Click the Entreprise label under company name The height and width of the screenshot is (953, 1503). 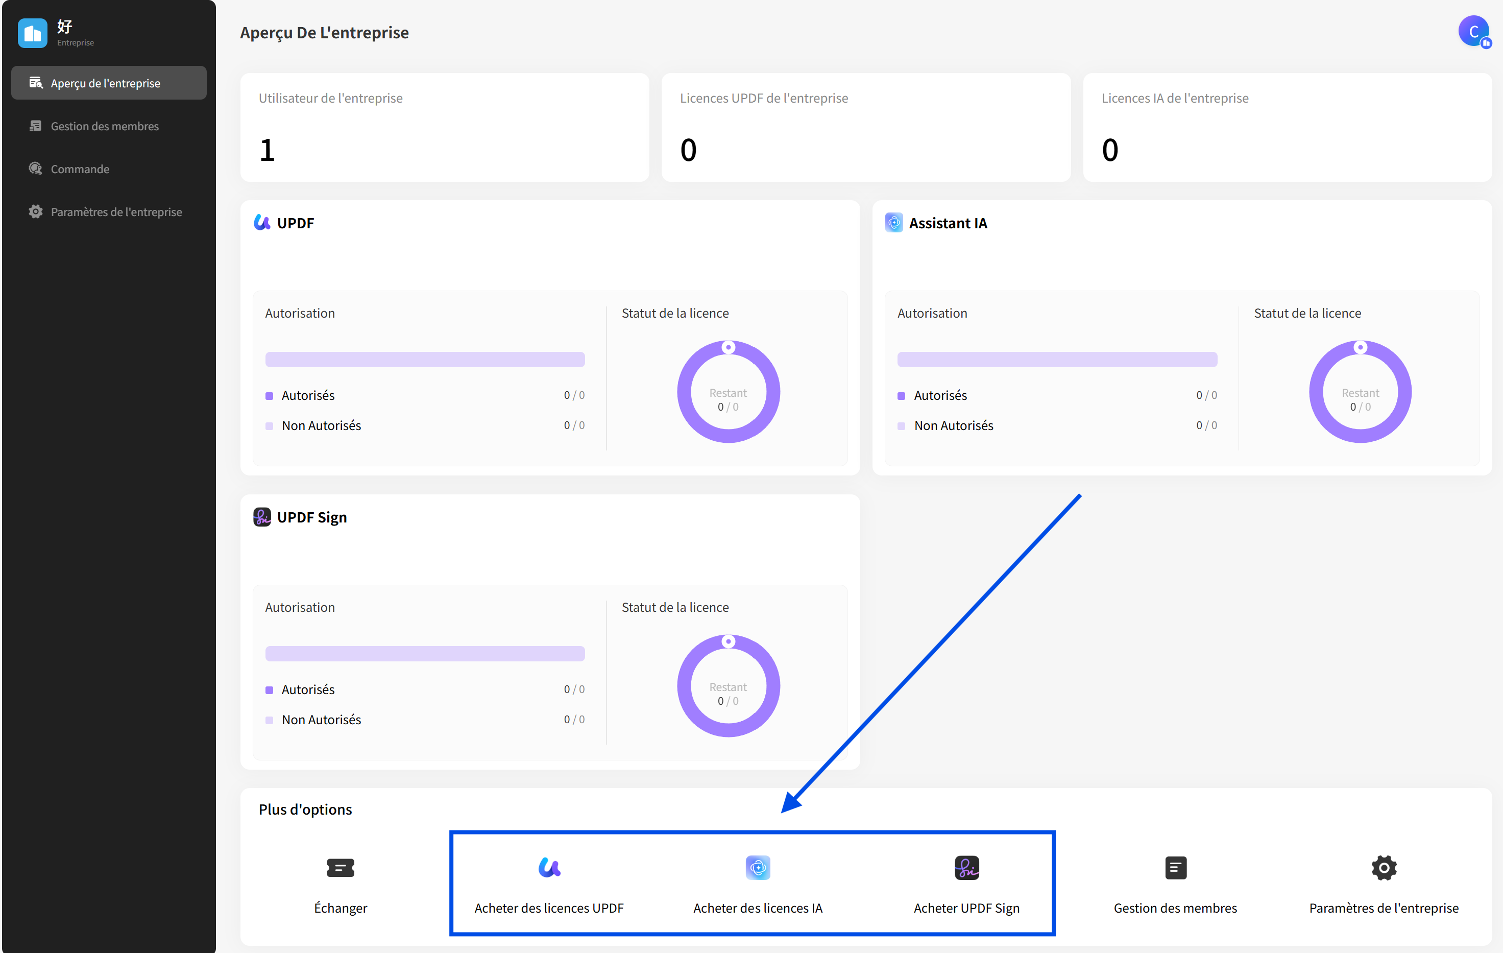pyautogui.click(x=76, y=42)
